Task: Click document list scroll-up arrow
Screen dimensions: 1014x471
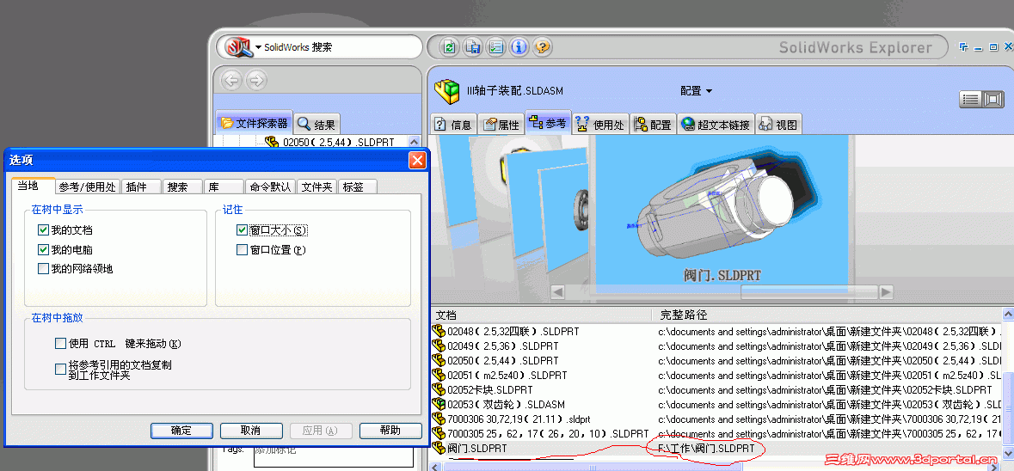Action: pos(1008,314)
